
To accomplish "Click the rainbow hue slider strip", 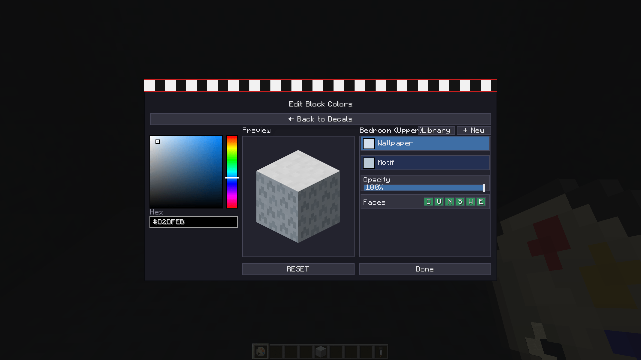I will pos(232,172).
